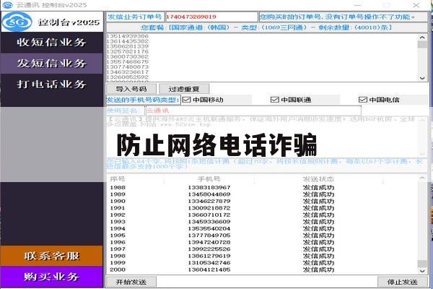Toggle 中国移动 checkbox
This screenshot has height=289, width=433.
coord(187,100)
